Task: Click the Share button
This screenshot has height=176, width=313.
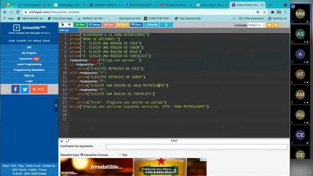Action: pyautogui.click(x=122, y=25)
